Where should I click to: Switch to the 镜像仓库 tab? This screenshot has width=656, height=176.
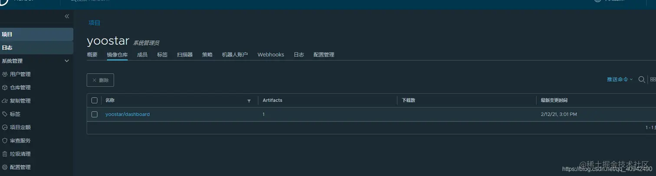click(117, 55)
